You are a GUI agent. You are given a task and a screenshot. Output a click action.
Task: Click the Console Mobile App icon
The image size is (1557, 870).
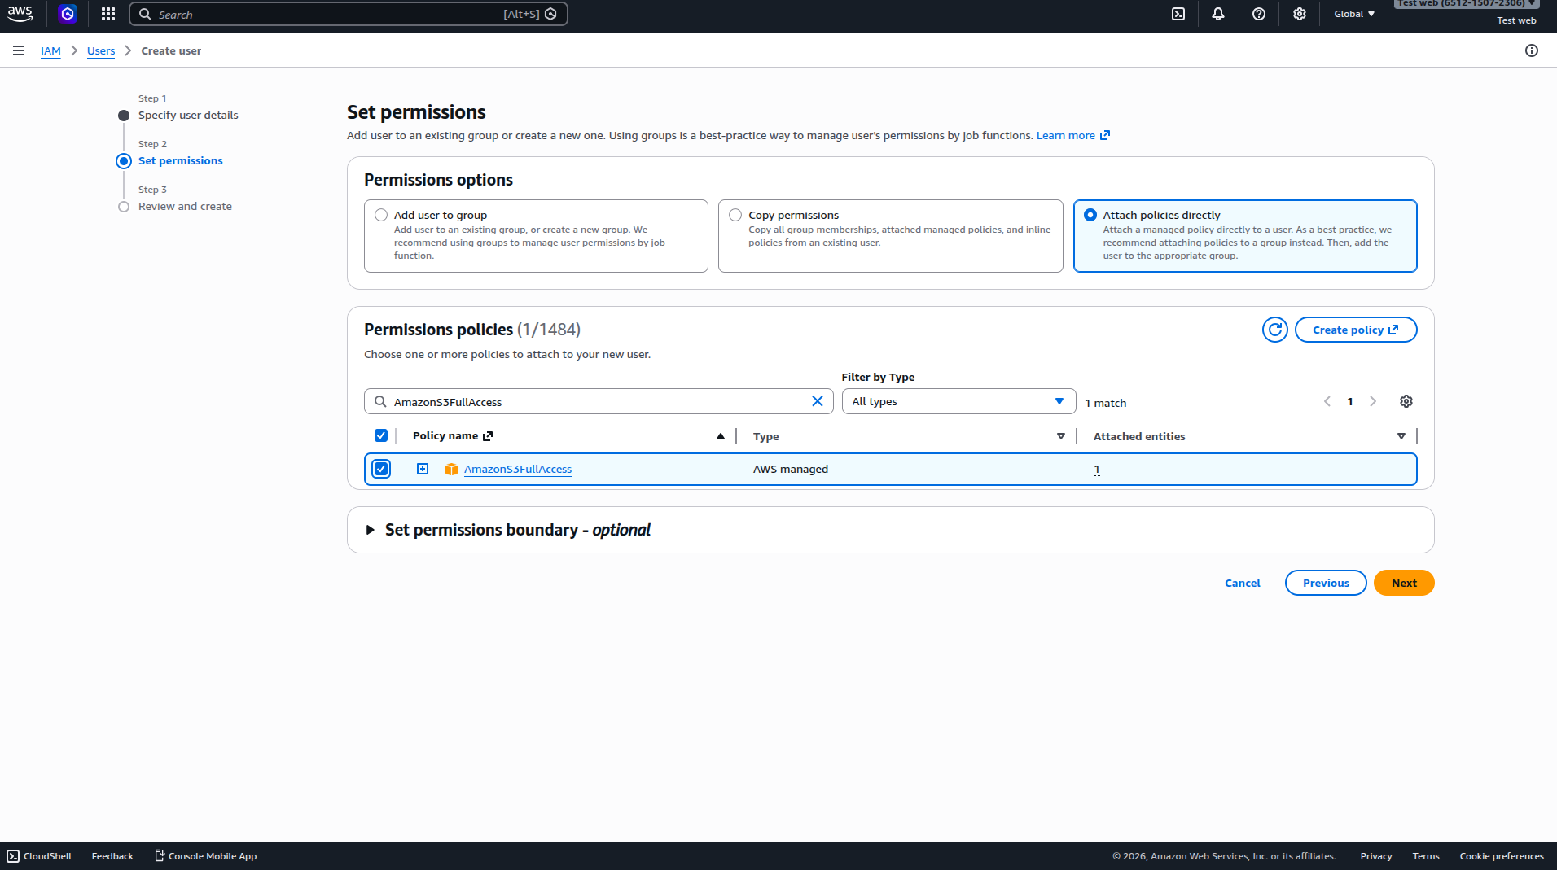click(x=160, y=855)
